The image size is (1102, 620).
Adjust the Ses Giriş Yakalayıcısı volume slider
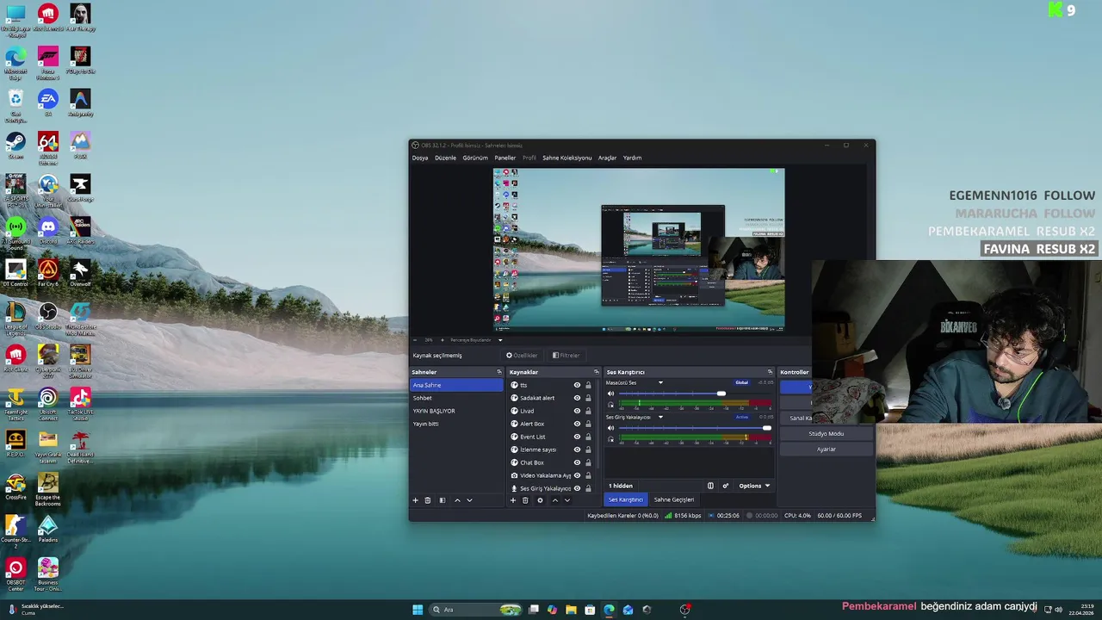pyautogui.click(x=695, y=428)
